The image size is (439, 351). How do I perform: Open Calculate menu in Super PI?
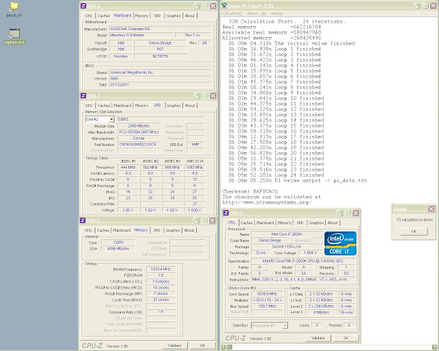tap(233, 14)
